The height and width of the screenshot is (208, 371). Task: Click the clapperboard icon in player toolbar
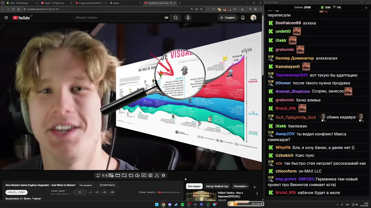pos(118,175)
